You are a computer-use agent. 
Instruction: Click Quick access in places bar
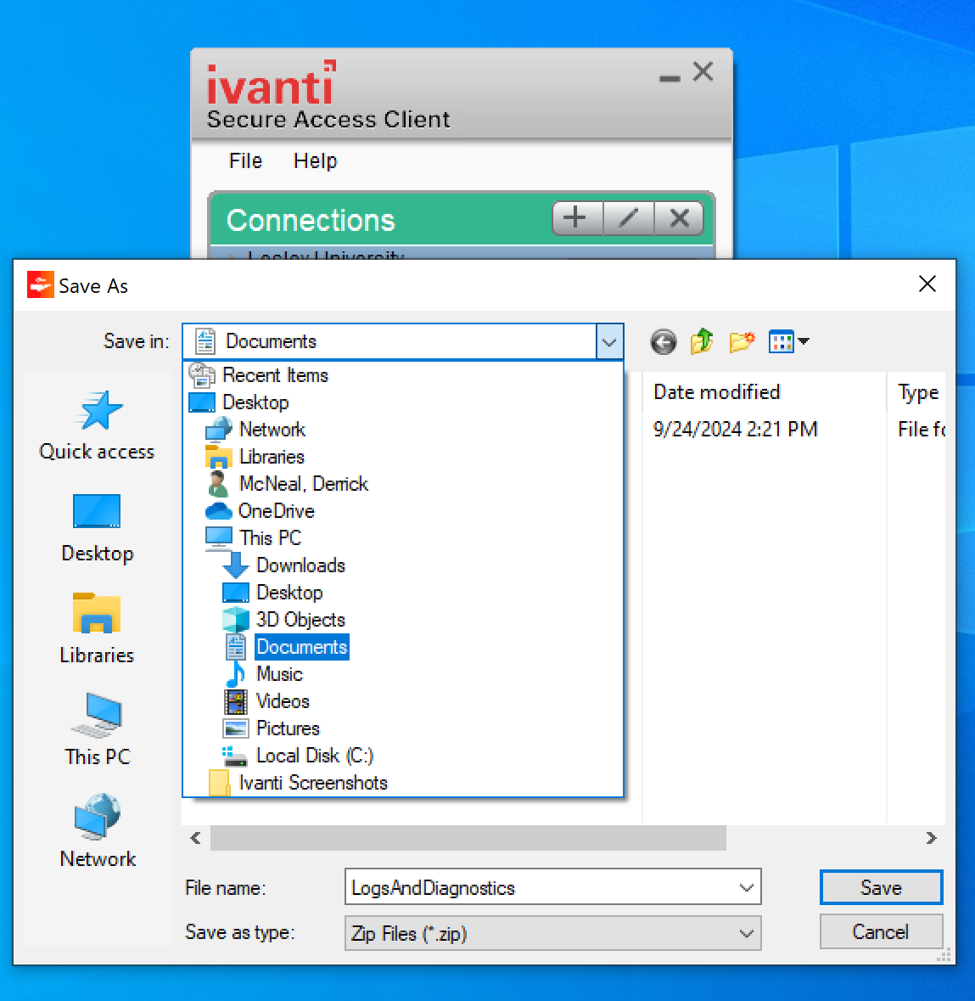[x=97, y=425]
